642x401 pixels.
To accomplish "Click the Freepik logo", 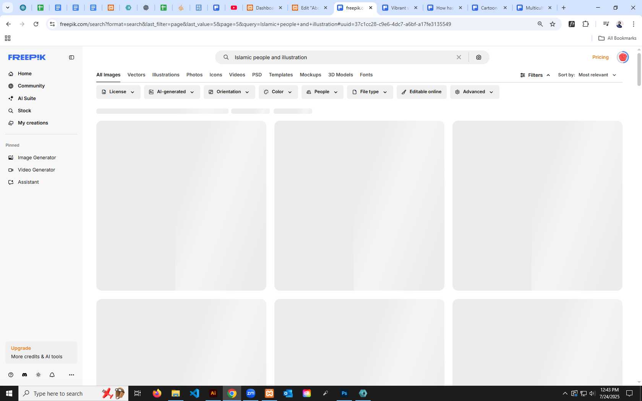I will (27, 57).
